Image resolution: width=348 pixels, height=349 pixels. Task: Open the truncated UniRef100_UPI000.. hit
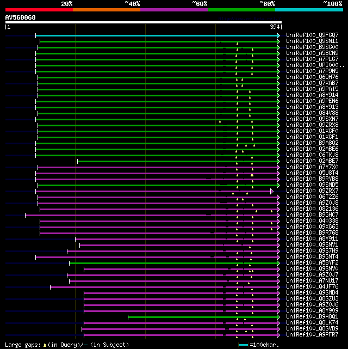pyautogui.click(x=315, y=65)
